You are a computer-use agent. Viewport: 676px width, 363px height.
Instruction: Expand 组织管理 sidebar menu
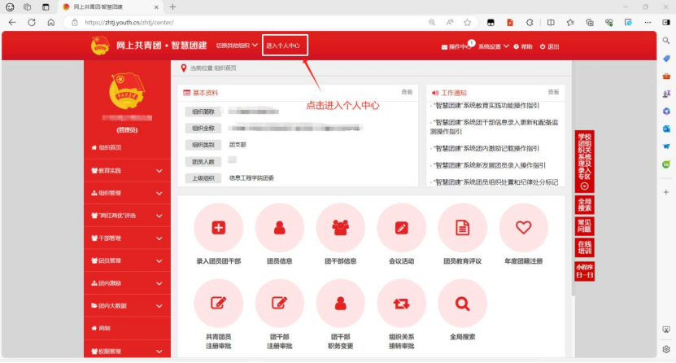(127, 193)
